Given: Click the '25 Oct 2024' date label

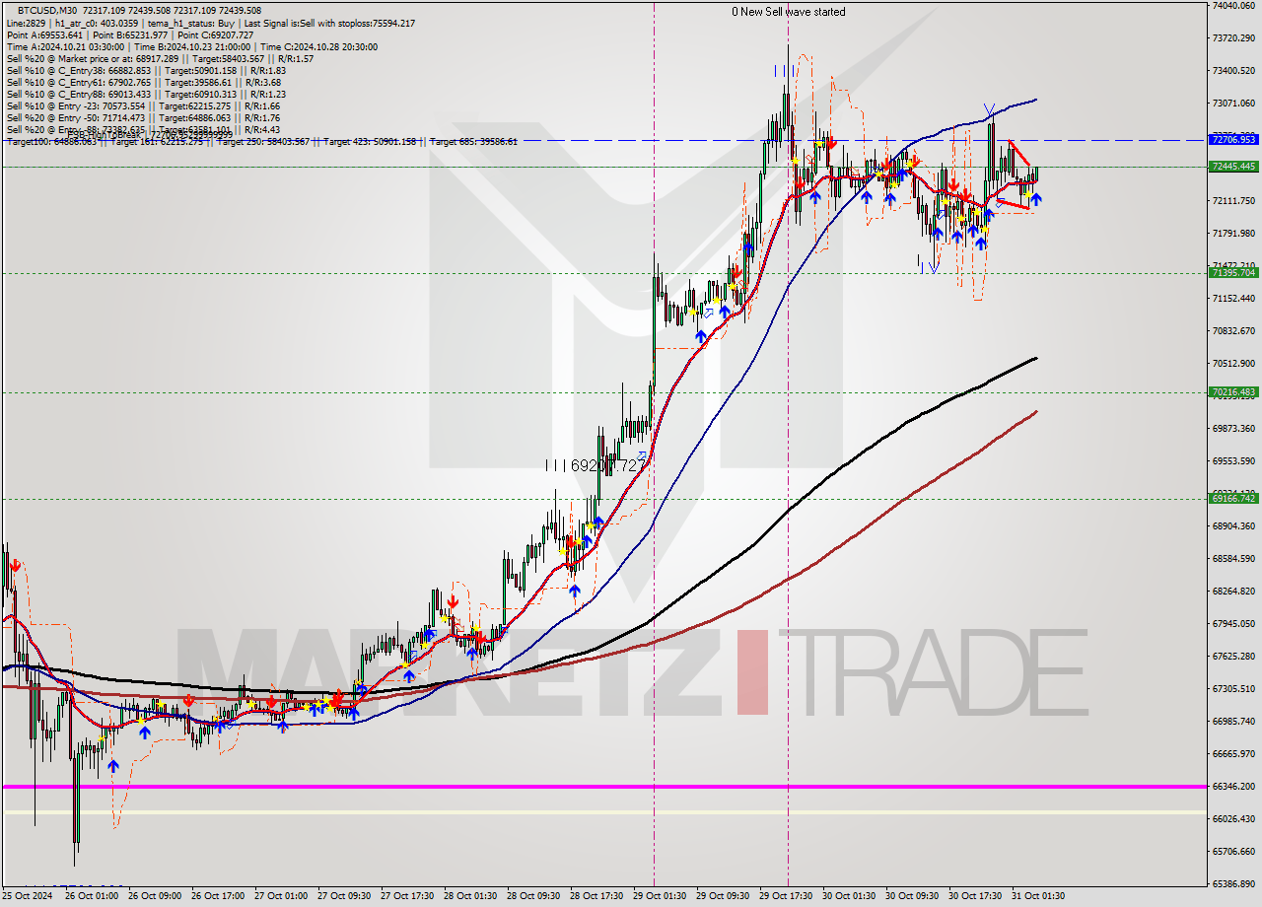Looking at the screenshot, I should click(x=27, y=896).
